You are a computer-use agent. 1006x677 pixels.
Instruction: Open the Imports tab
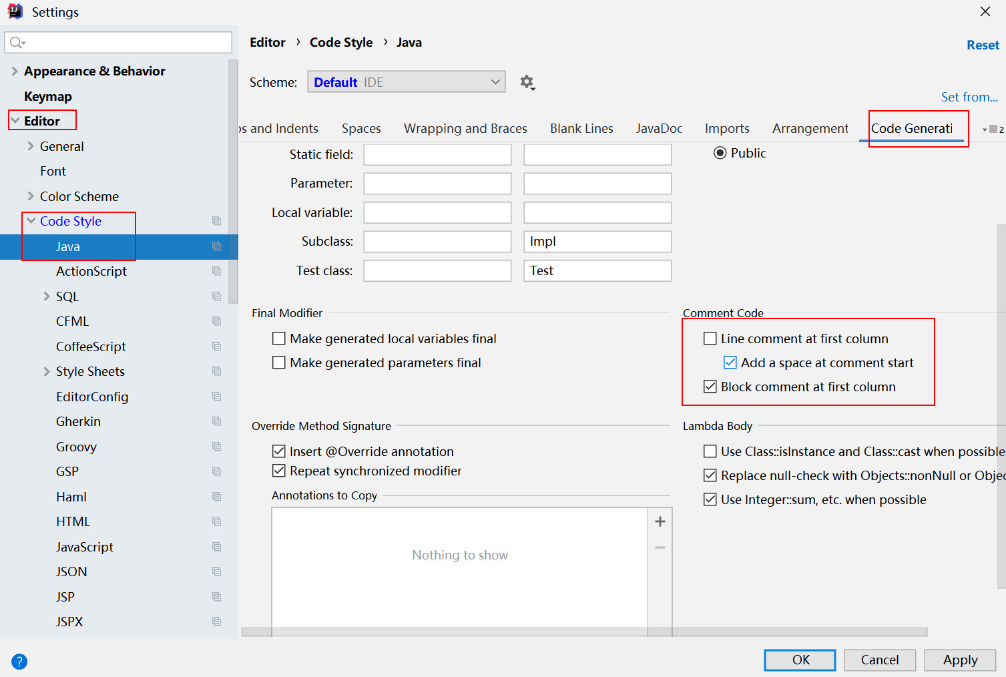point(727,128)
